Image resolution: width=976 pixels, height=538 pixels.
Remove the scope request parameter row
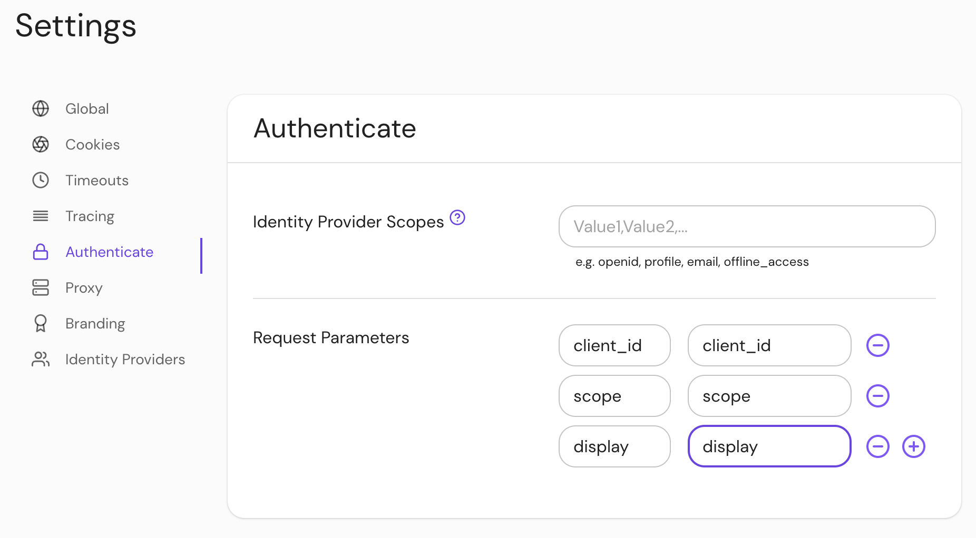point(877,396)
